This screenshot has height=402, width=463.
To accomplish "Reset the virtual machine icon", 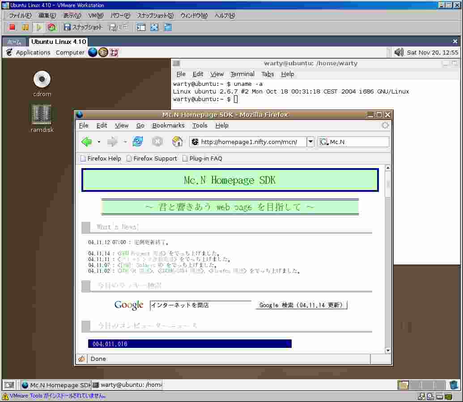I will (x=52, y=27).
